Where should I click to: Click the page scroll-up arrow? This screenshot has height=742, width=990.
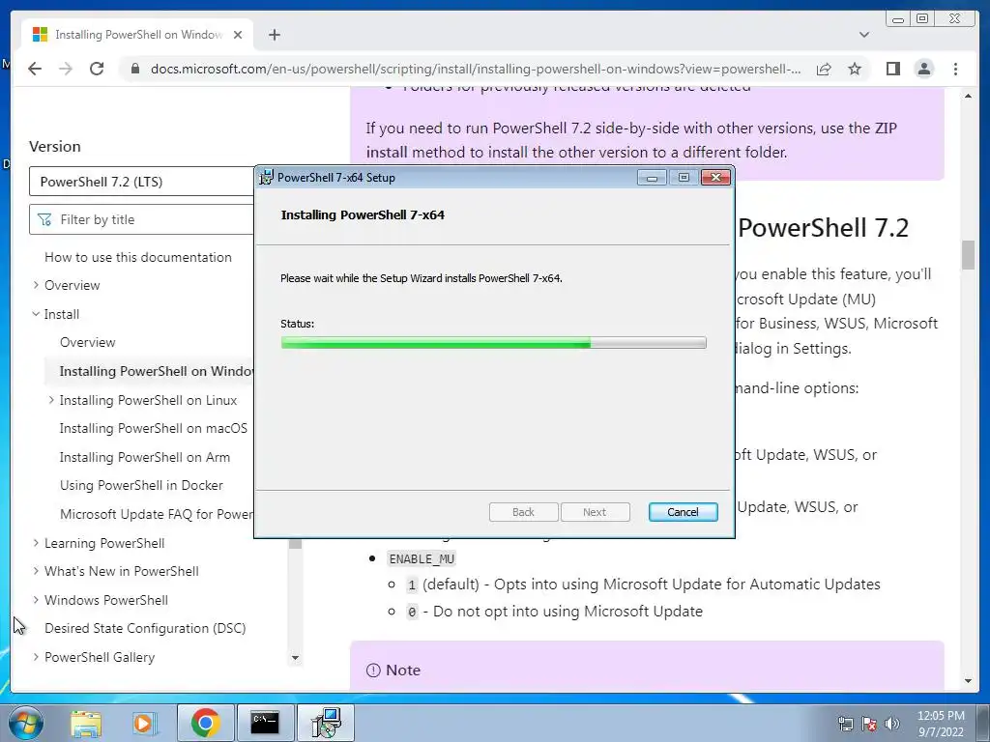click(968, 97)
